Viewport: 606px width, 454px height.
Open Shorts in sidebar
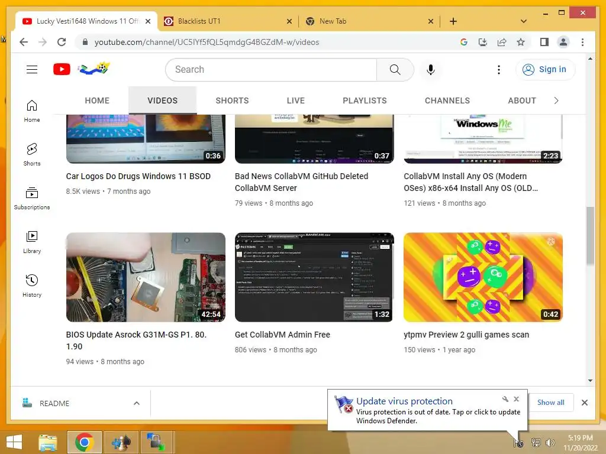[32, 155]
